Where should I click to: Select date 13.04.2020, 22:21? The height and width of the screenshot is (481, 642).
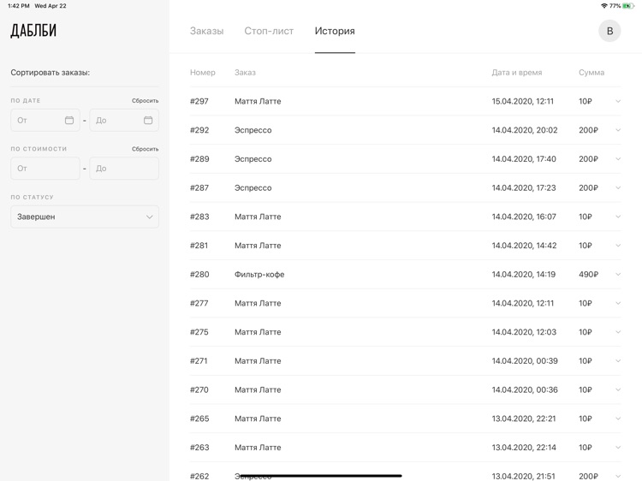tap(524, 419)
